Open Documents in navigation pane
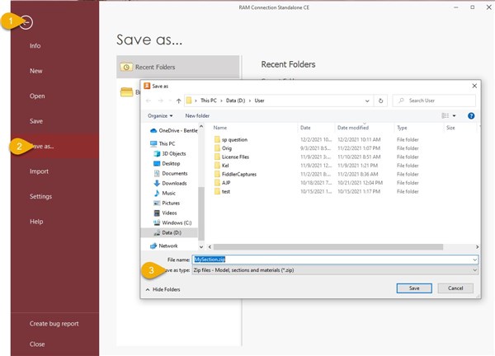 tap(171, 173)
